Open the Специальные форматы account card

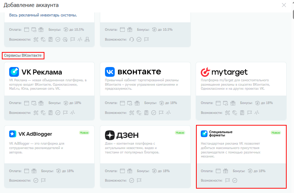(x=241, y=157)
